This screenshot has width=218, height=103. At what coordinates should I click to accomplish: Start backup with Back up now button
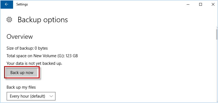coord(22,73)
